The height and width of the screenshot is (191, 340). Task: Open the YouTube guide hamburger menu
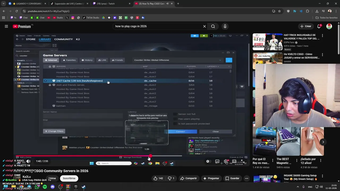(6, 26)
